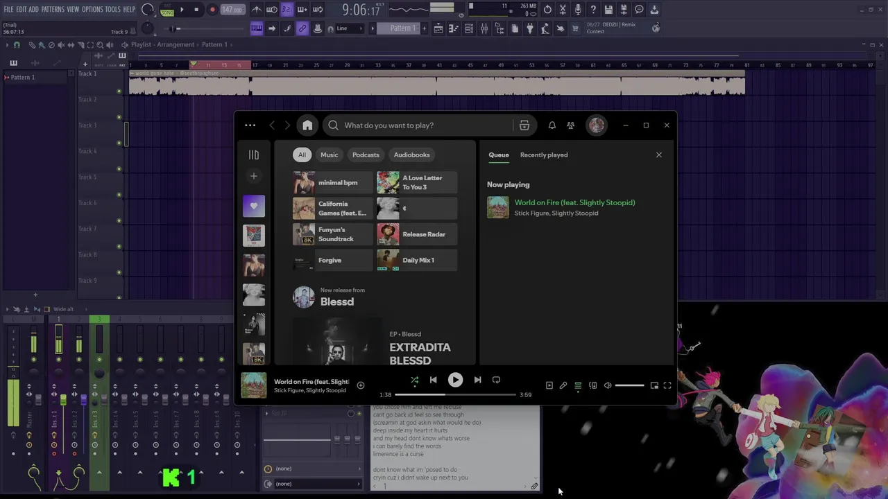Open FL Studio TOOLS menu

(x=112, y=10)
